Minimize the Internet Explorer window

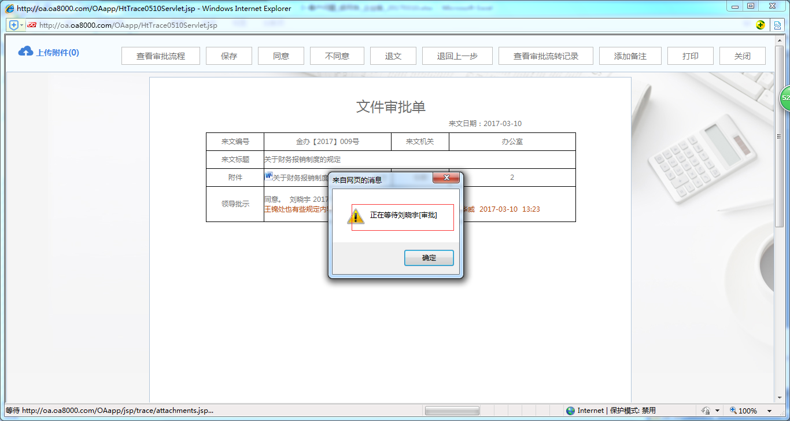pos(734,6)
